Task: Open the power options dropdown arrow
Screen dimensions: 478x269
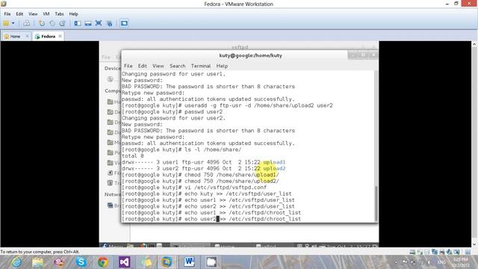Action: pyautogui.click(x=13, y=23)
